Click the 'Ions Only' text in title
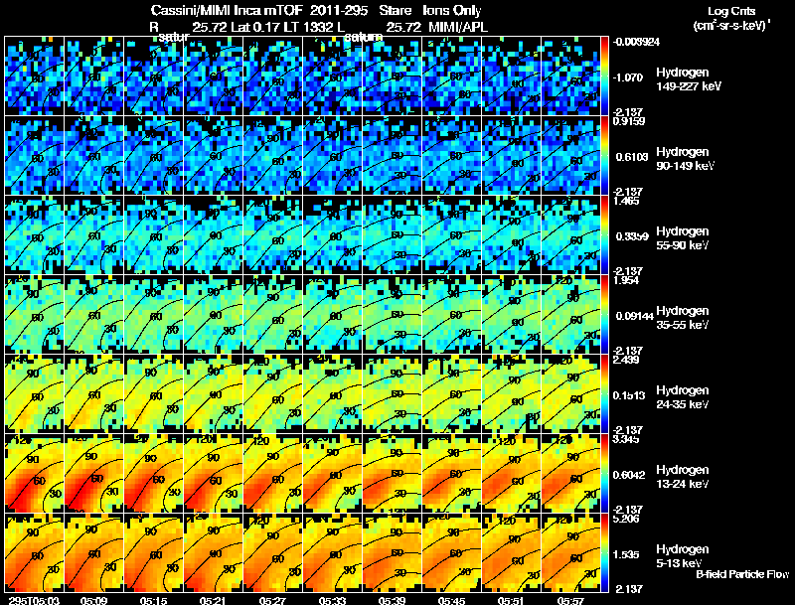Screen dimensions: 795x605 point(452,10)
